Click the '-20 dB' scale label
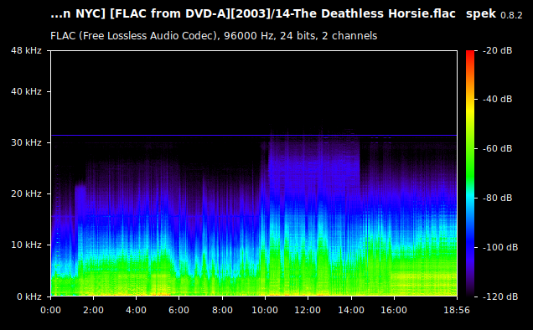Image resolution: width=533 pixels, height=330 pixels. coord(498,50)
